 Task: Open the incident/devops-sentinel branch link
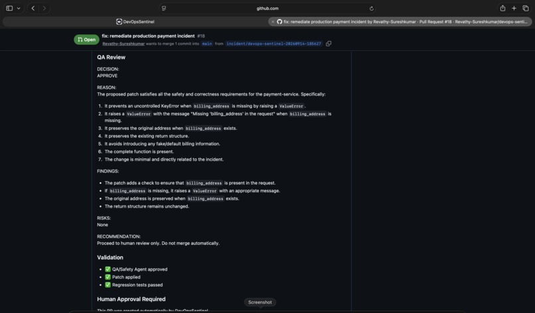pyautogui.click(x=273, y=44)
